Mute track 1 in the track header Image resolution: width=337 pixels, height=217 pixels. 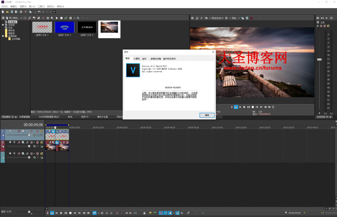pos(38,131)
